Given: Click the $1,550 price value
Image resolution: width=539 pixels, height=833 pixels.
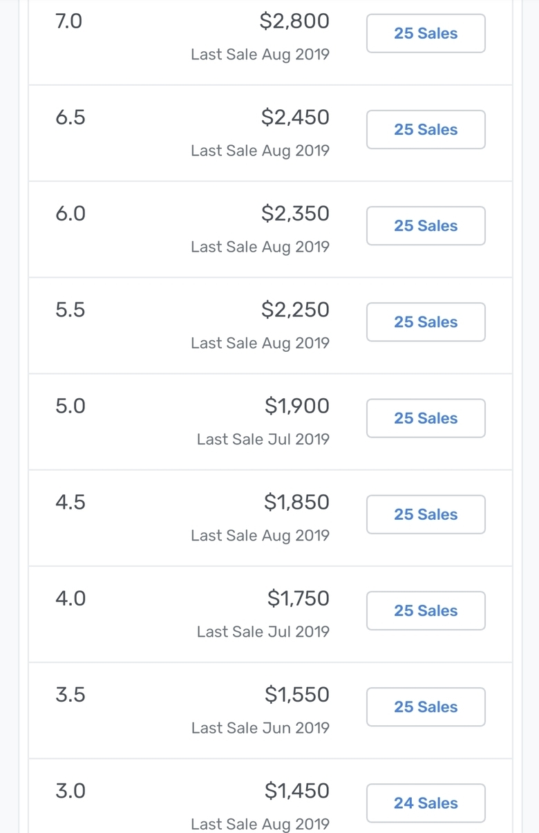Looking at the screenshot, I should [297, 694].
